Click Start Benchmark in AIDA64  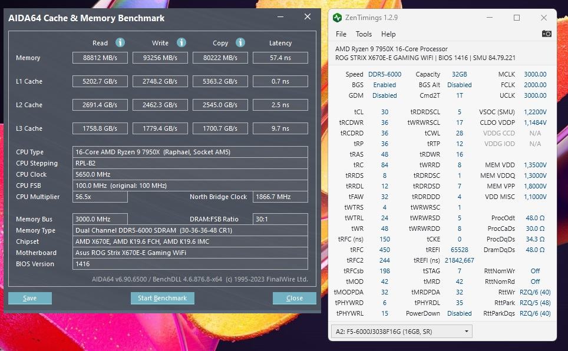point(162,298)
